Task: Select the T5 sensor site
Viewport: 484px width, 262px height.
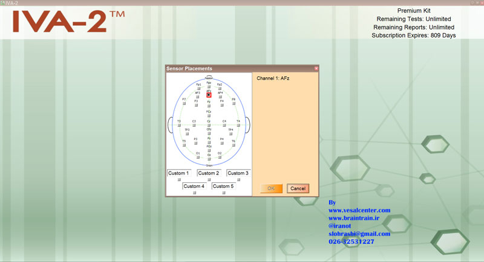Action: [x=185, y=145]
